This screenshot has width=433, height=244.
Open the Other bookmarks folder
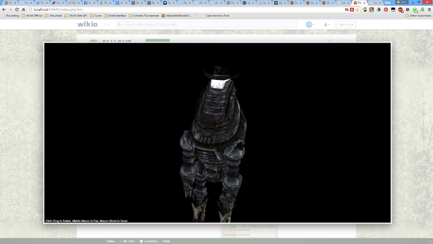pyautogui.click(x=418, y=16)
